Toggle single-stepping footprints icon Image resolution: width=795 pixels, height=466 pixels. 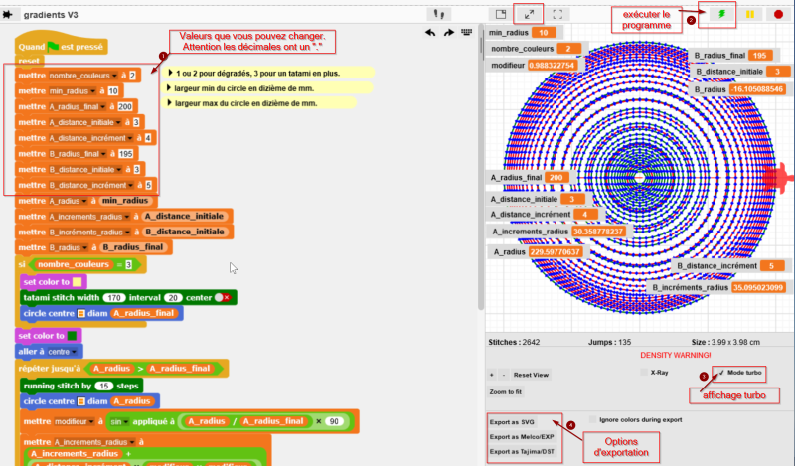pyautogui.click(x=439, y=14)
